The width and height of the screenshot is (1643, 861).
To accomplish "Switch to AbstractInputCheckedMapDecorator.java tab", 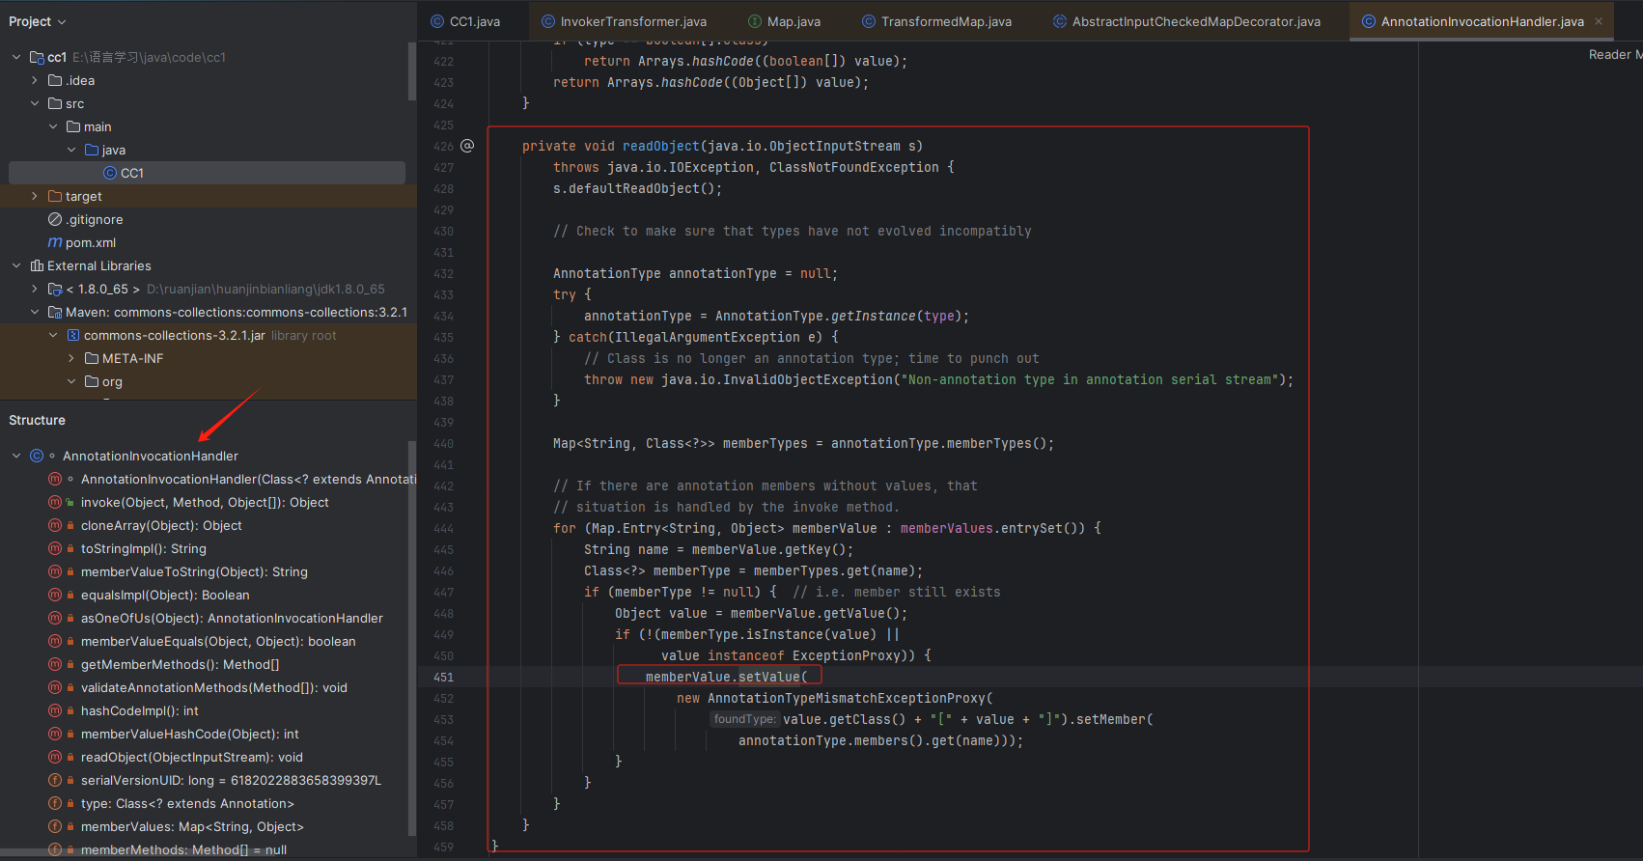I will click(1196, 21).
